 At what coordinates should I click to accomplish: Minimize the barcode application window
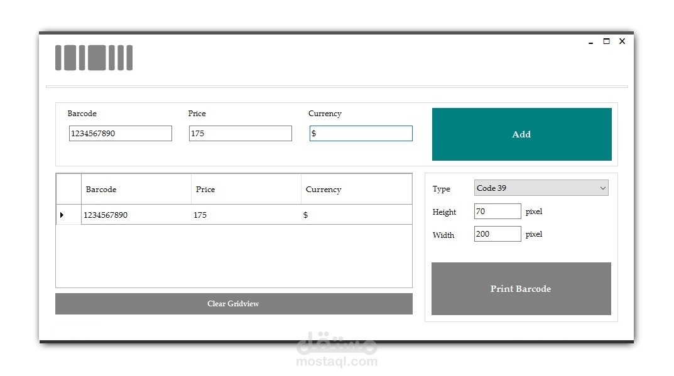point(590,41)
